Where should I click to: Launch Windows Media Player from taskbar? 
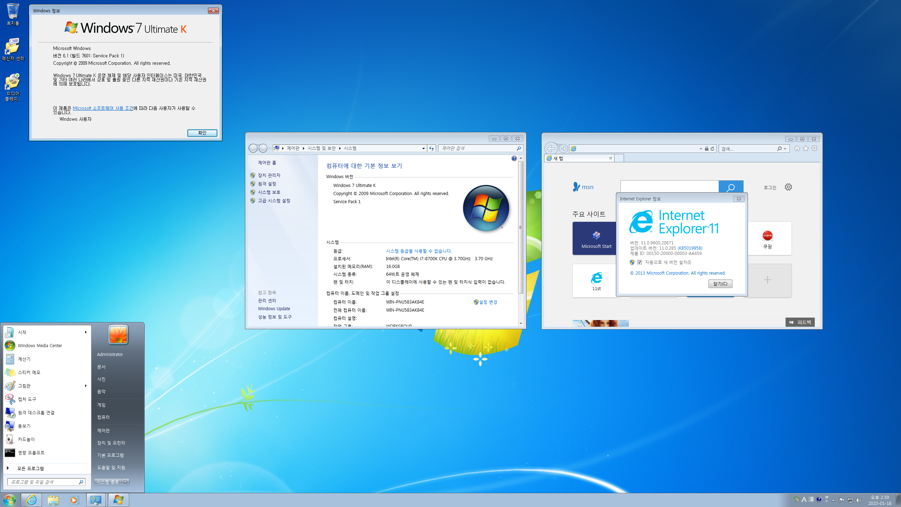click(74, 500)
